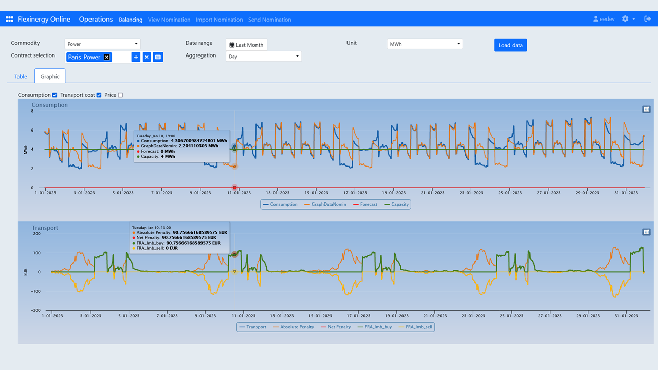Viewport: 658px width, 370px height.
Task: Remove the Paris Power contract tag
Action: pos(106,57)
